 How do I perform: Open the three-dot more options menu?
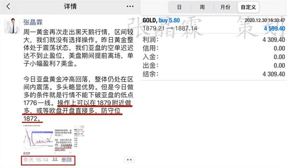click(x=130, y=7)
